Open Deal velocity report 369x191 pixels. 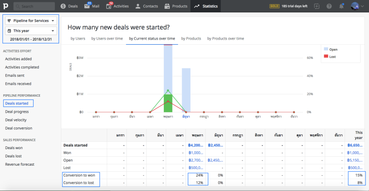pyautogui.click(x=16, y=120)
